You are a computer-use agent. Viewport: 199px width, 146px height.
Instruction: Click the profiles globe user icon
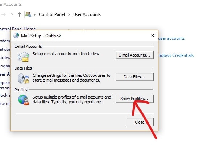coord(24,100)
